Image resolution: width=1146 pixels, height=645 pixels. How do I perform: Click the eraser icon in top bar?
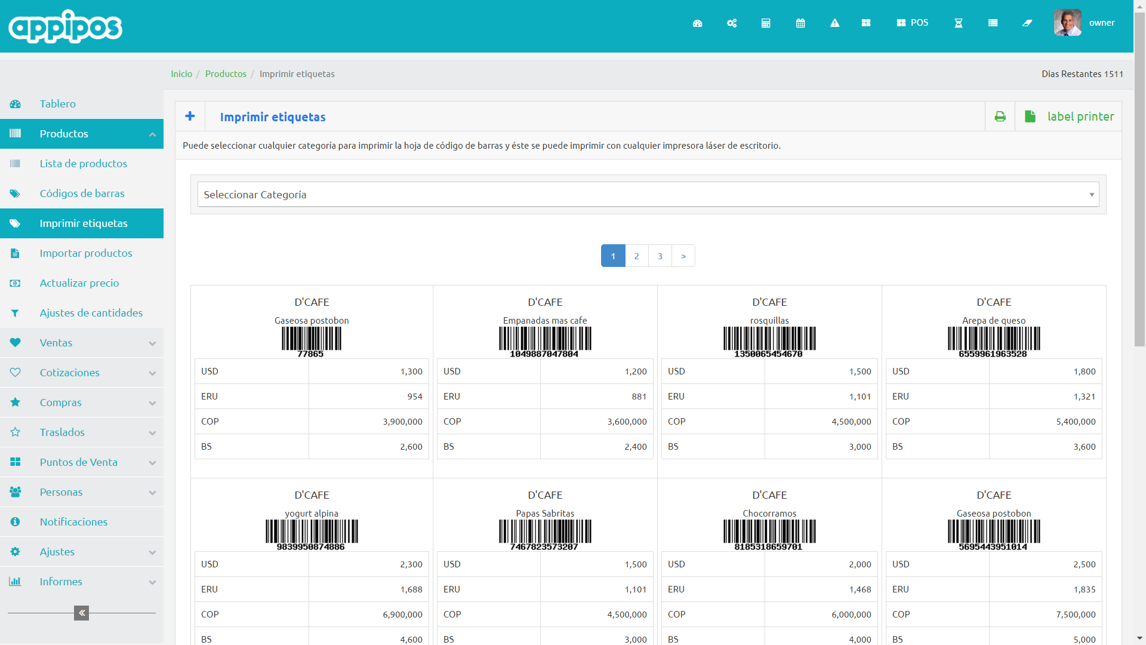(x=1027, y=23)
